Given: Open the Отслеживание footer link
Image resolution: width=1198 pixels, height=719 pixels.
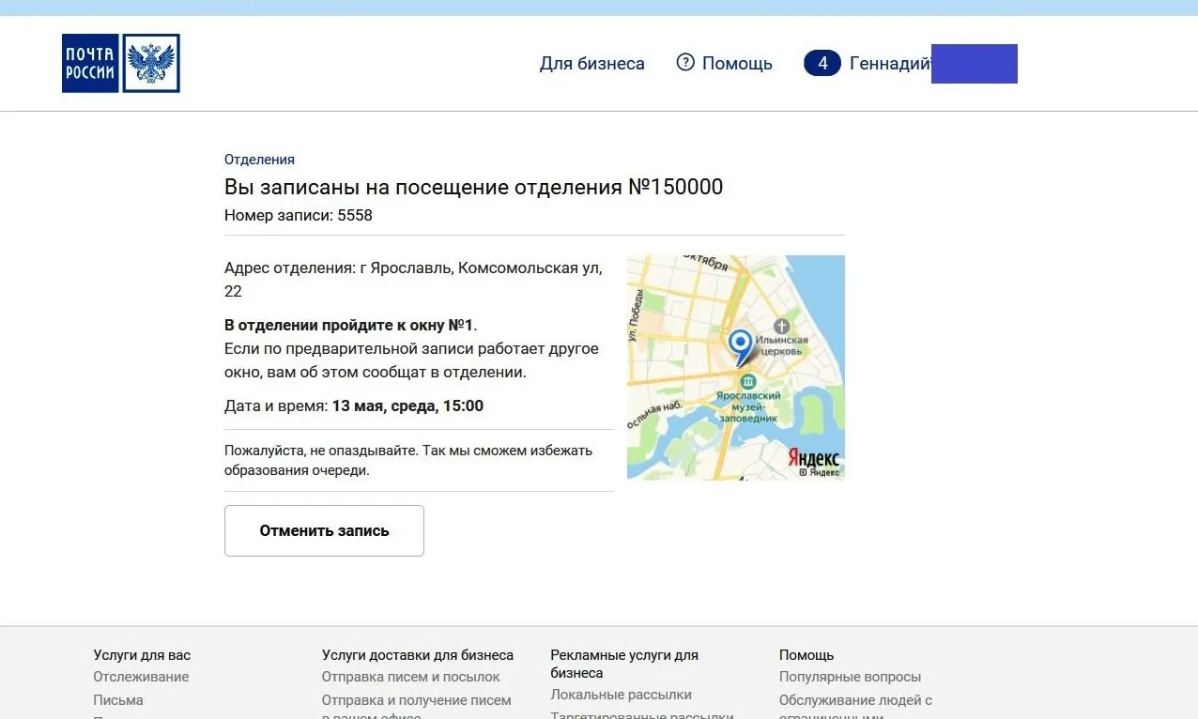Looking at the screenshot, I should point(141,677).
